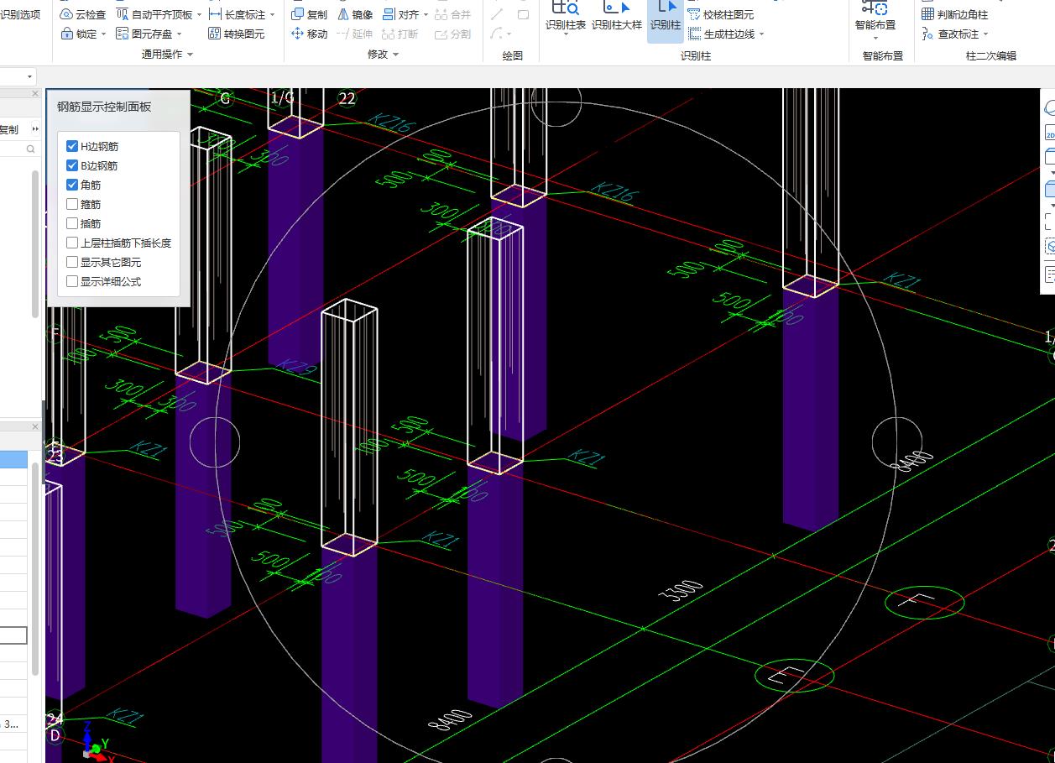Close the lower left panel
Viewport: 1055px width, 763px height.
(x=35, y=426)
